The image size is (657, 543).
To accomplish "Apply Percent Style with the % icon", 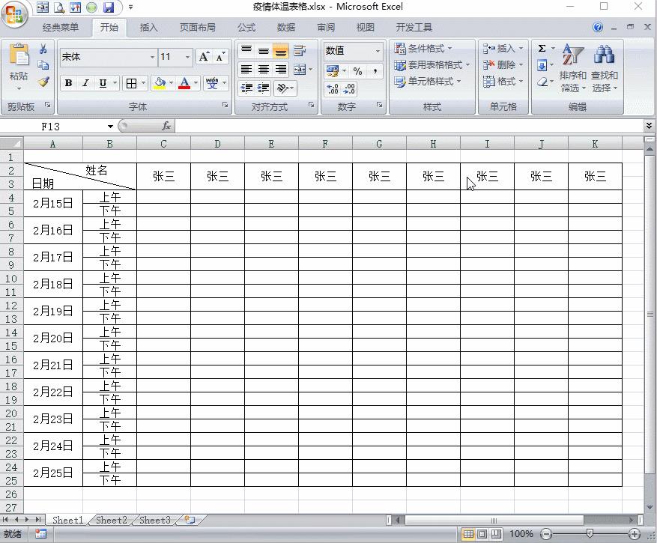I will [357, 71].
